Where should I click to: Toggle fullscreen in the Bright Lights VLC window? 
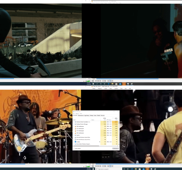click(x=103, y=166)
